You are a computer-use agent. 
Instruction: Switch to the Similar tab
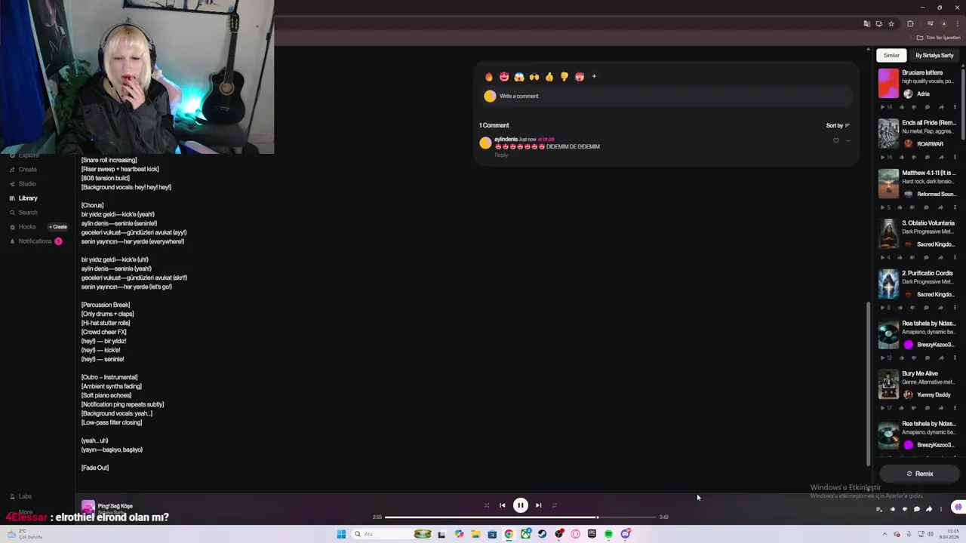891,55
